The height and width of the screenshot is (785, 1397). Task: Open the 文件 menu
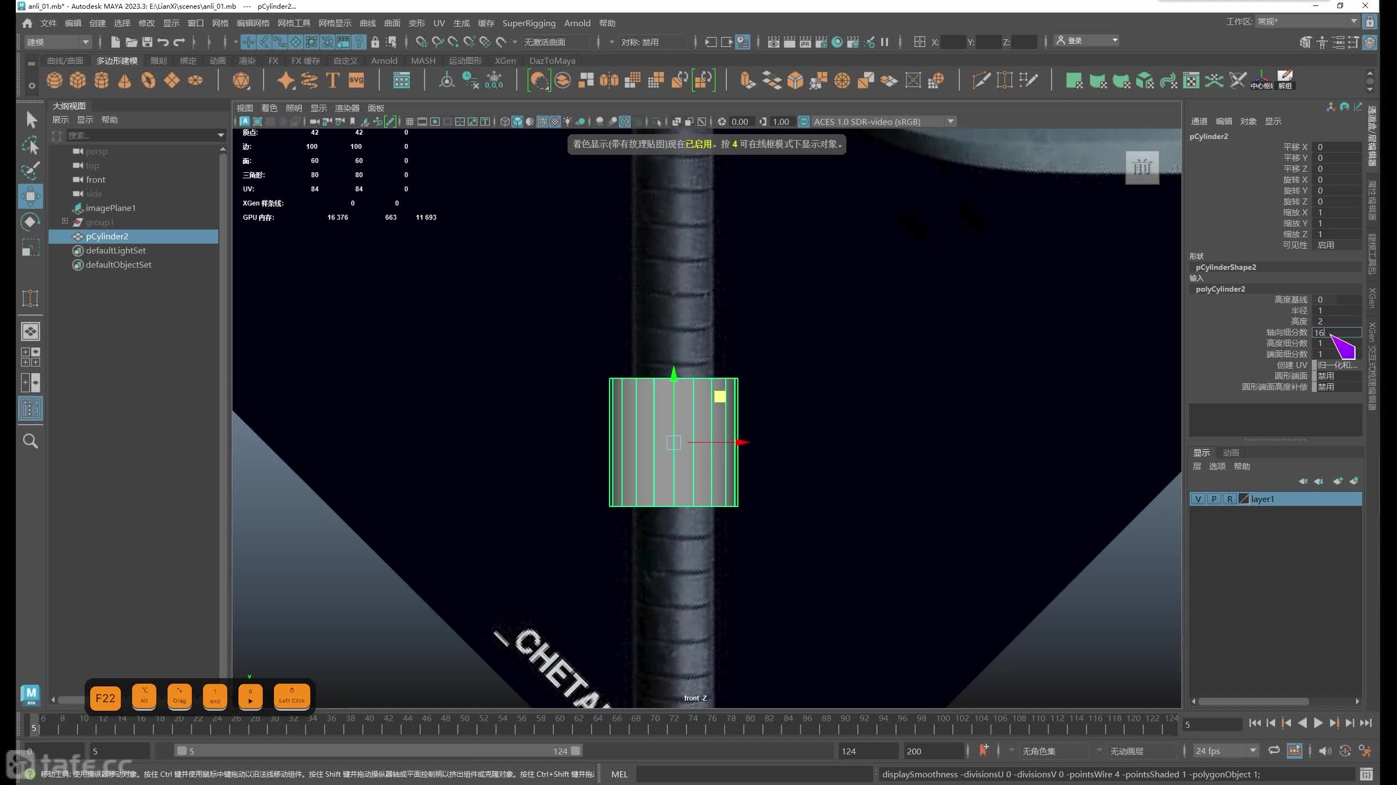point(48,23)
